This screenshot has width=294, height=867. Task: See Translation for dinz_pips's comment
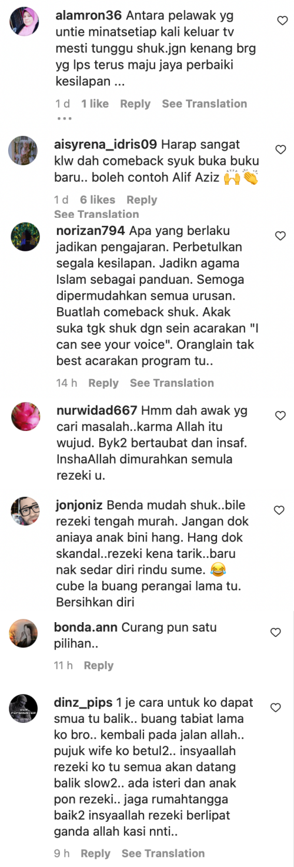[x=163, y=853]
